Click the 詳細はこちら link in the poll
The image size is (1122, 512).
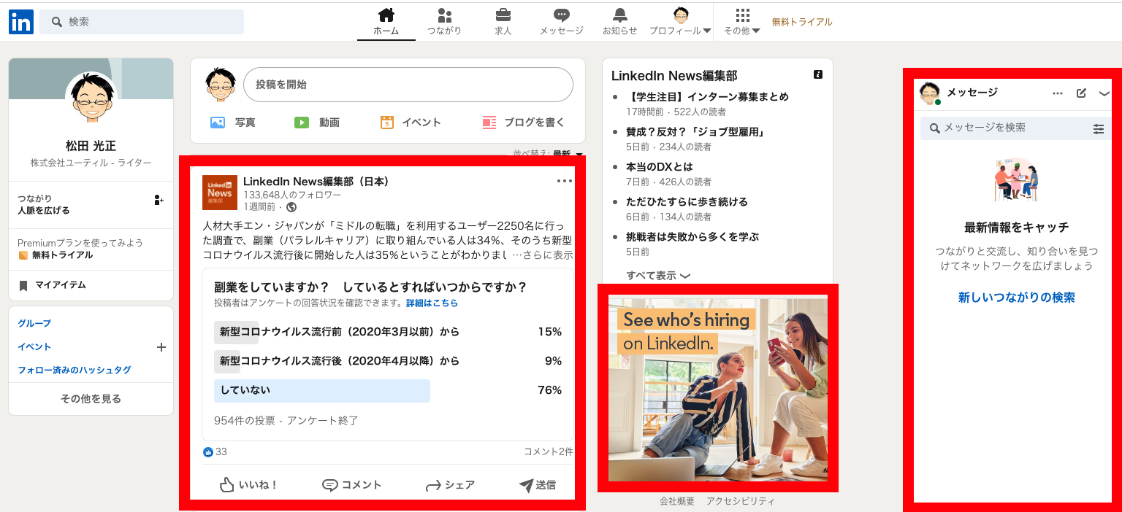coord(432,303)
